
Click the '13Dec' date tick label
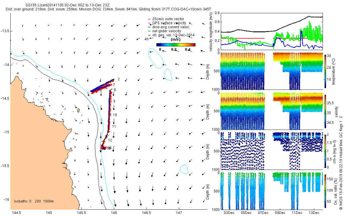(314, 213)
